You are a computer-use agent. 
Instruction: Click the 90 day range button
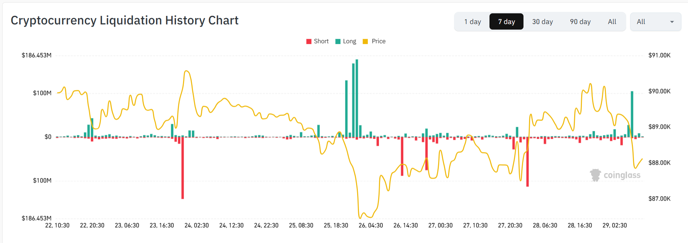click(580, 21)
